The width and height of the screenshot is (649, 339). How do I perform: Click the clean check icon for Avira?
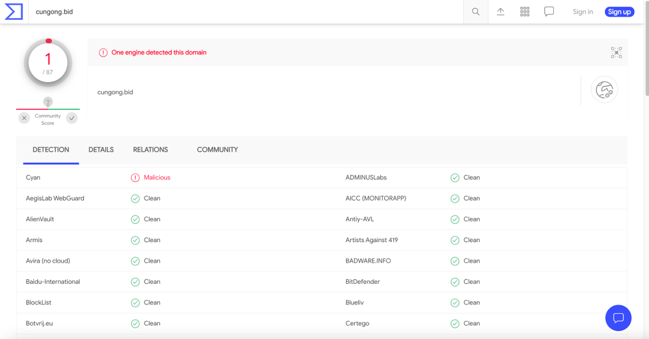tap(135, 261)
